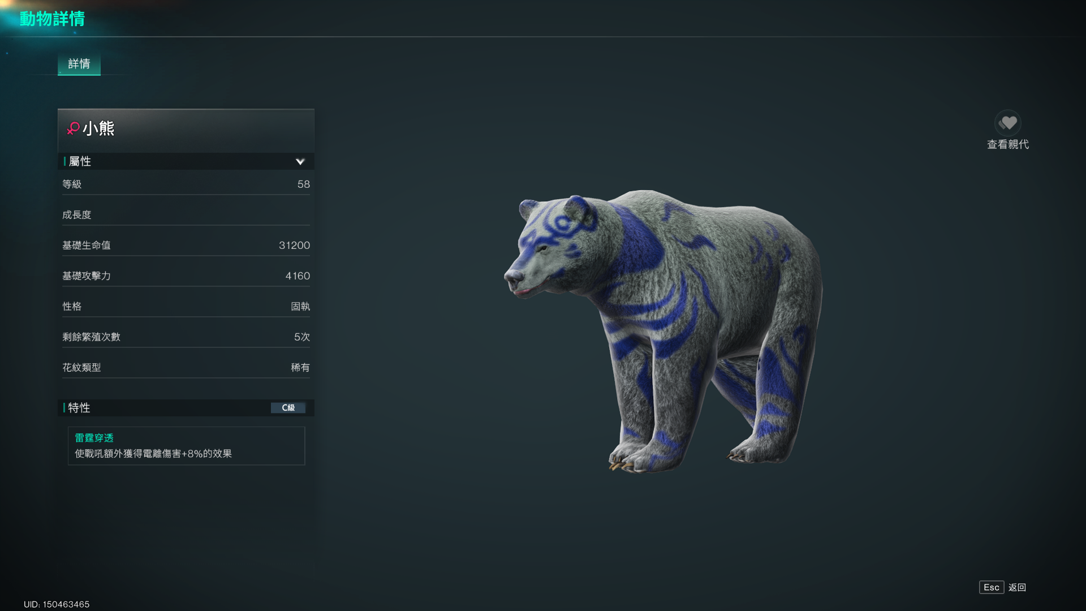The image size is (1086, 611).
Task: Switch to the 詳情 tab
Action: click(79, 64)
